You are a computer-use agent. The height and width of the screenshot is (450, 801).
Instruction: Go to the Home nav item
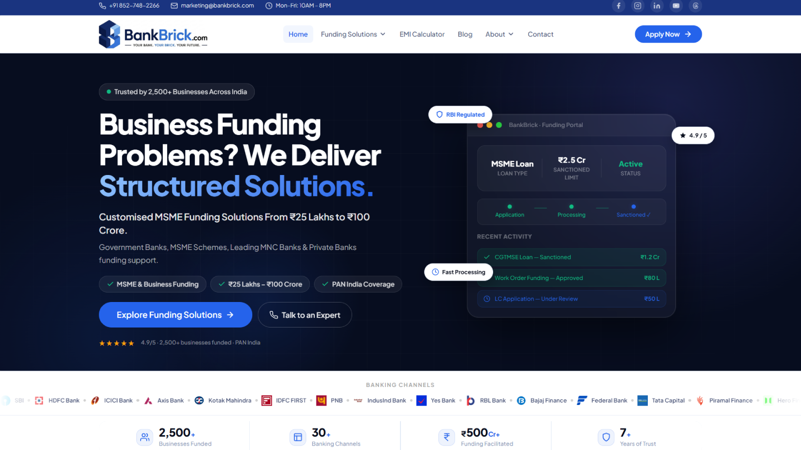coord(298,34)
